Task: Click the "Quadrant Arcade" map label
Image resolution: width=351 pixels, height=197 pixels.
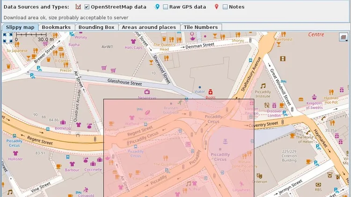Action: click(77, 106)
